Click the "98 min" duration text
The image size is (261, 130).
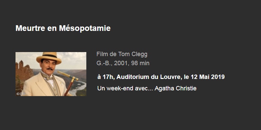pos(140,63)
